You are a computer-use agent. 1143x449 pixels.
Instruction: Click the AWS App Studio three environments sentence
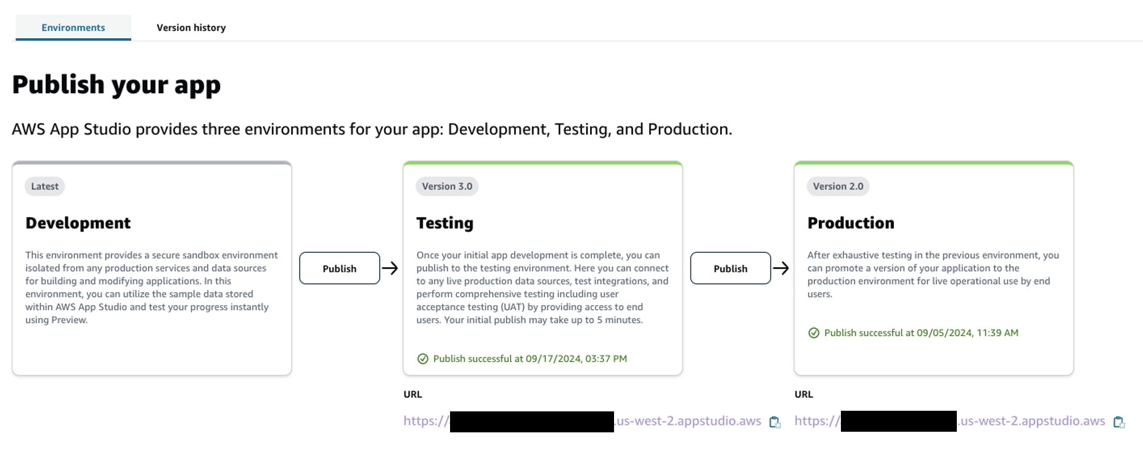click(372, 129)
